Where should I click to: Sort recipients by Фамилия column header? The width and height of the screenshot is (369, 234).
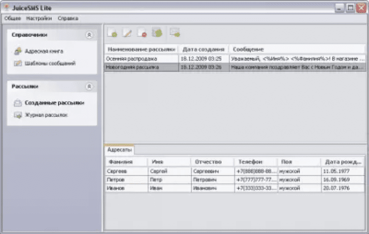(126, 162)
